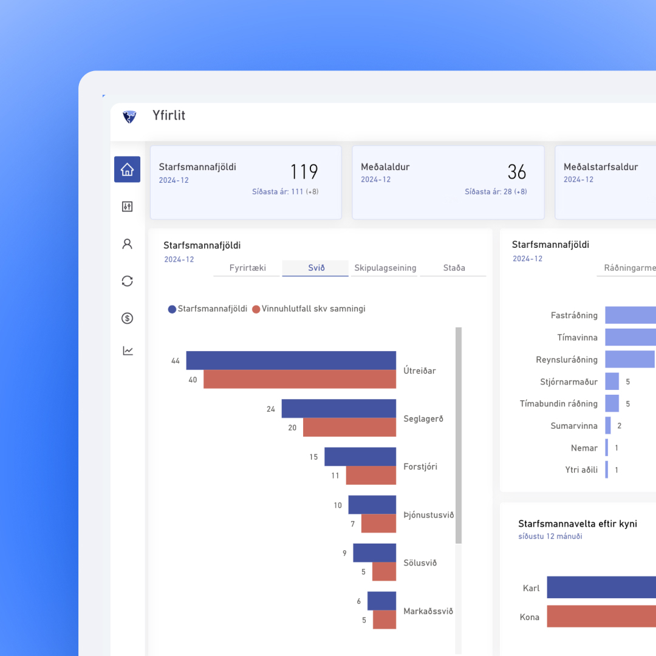The width and height of the screenshot is (656, 656).
Task: Click the Meðalstarfsaldur summary card
Action: (606, 182)
